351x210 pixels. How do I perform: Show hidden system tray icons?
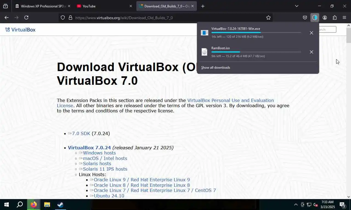[296, 205]
